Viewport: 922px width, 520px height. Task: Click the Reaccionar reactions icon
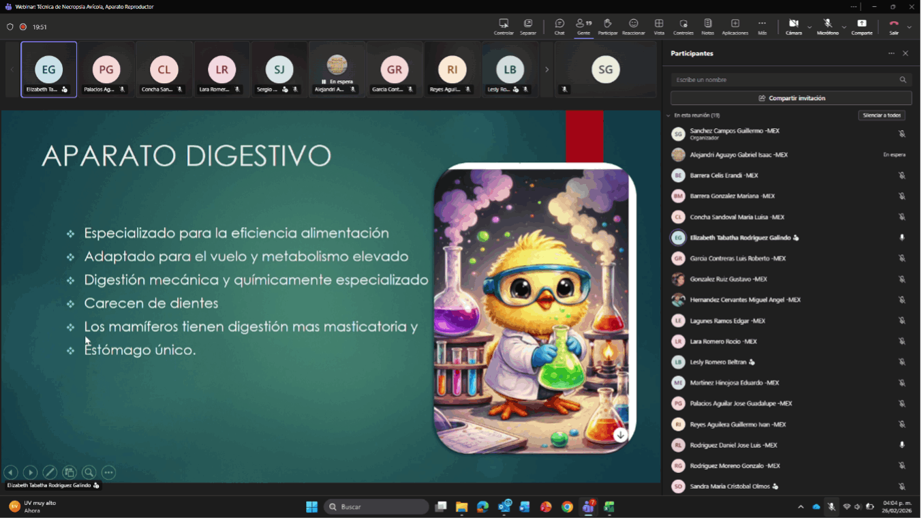[x=633, y=26]
